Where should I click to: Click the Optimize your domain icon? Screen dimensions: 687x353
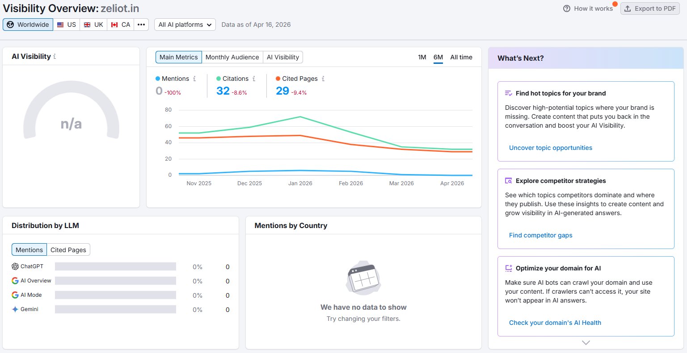point(509,268)
